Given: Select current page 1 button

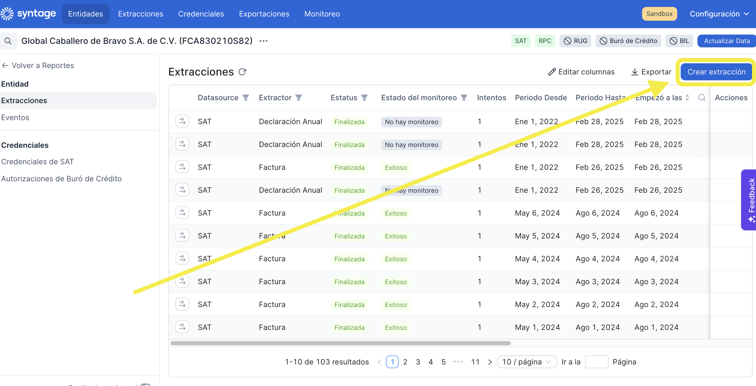Looking at the screenshot, I should (x=392, y=362).
